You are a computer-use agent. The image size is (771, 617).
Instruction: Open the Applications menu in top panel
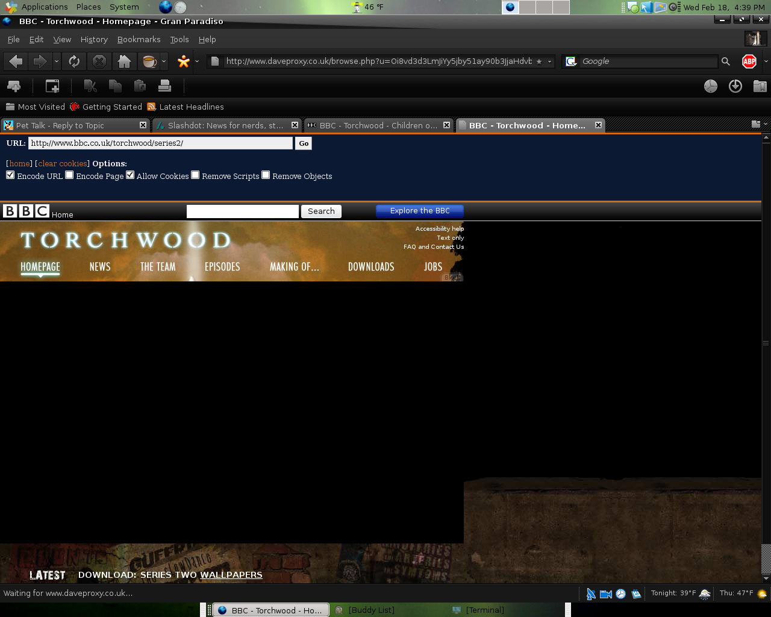(37, 7)
